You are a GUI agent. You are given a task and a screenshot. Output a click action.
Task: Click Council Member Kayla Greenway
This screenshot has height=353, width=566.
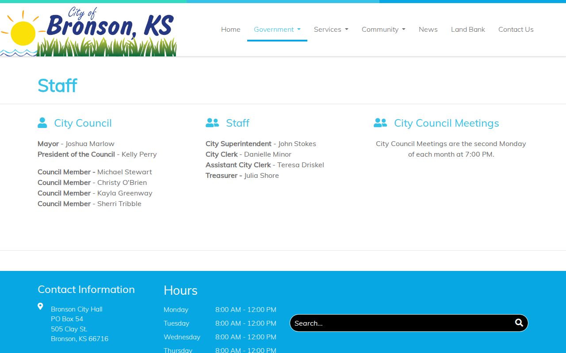(x=95, y=193)
